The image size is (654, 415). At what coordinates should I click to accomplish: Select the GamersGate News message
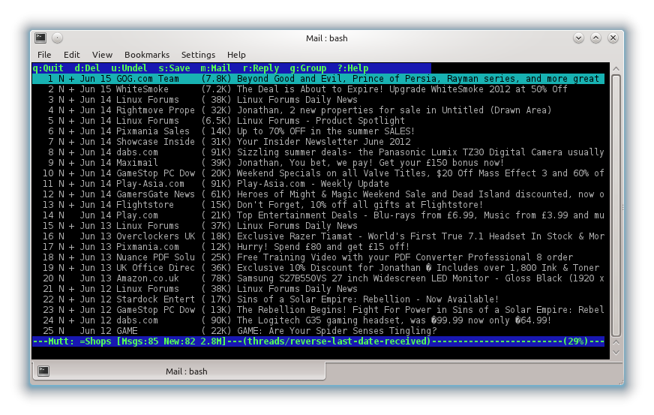[x=318, y=194]
